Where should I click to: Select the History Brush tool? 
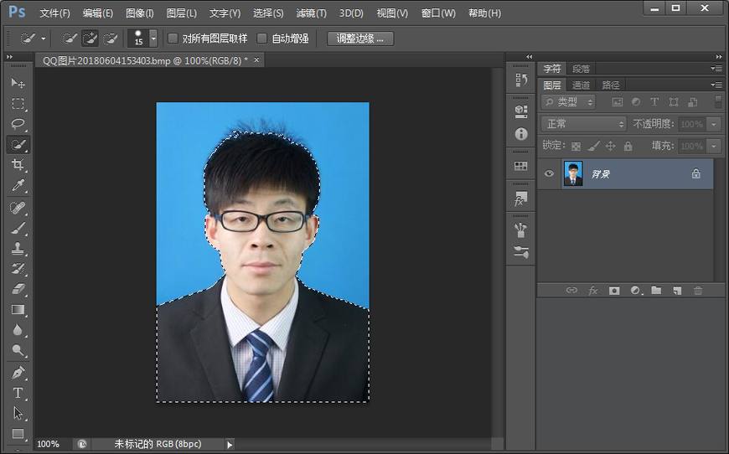pyautogui.click(x=18, y=269)
